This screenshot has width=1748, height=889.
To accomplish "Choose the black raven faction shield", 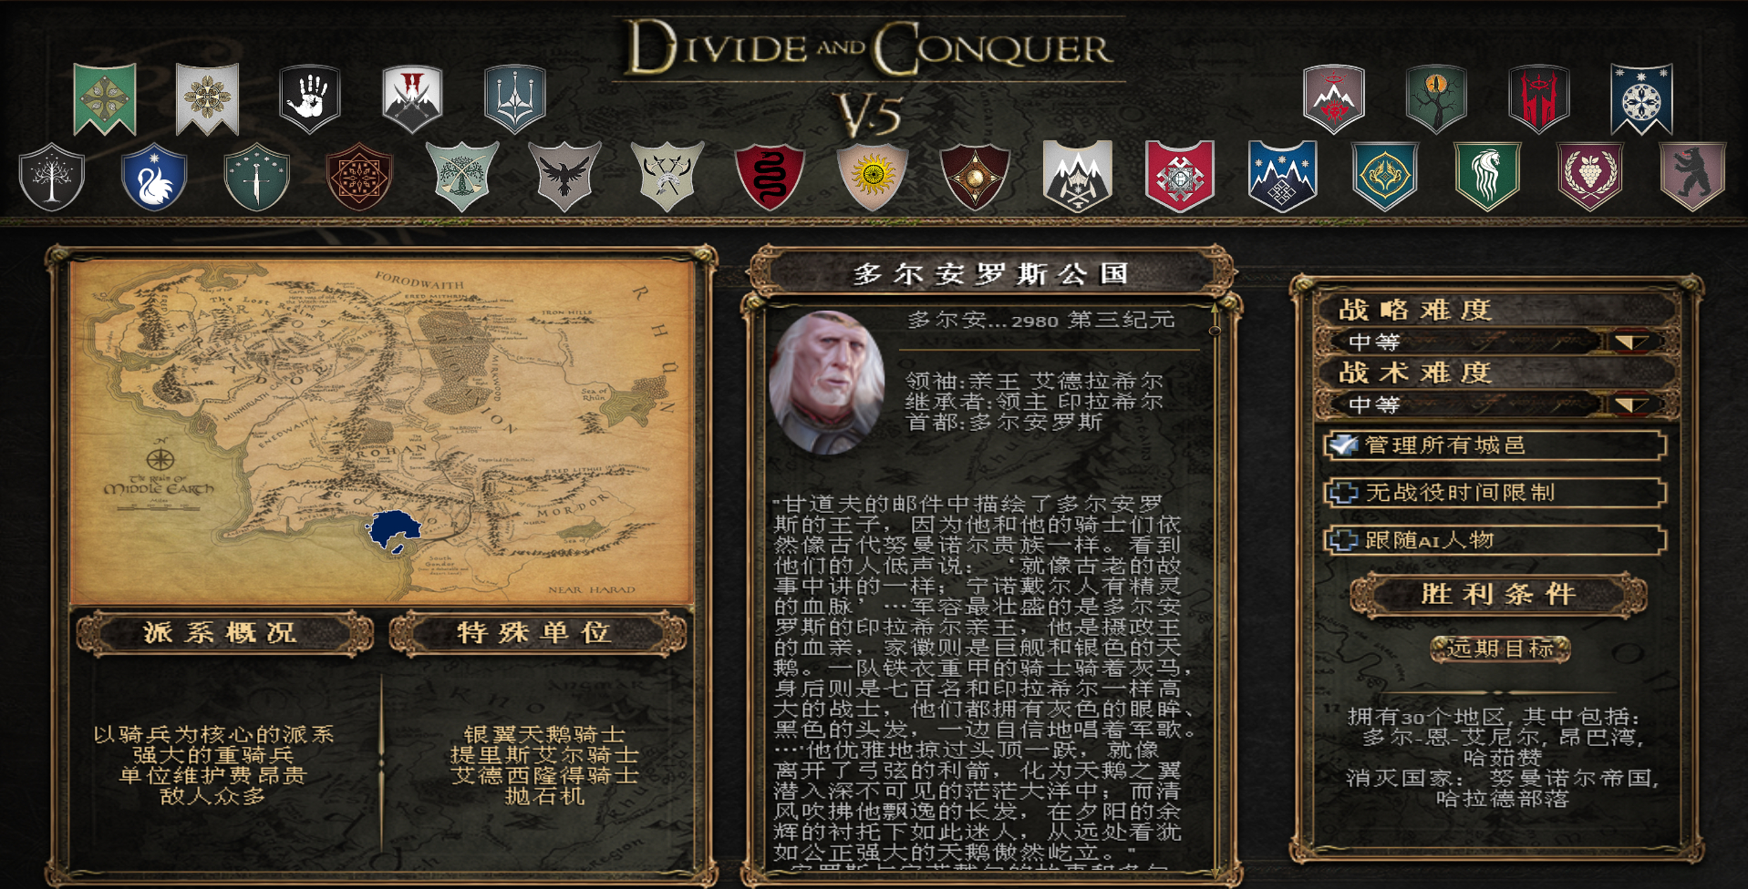I will 564,177.
